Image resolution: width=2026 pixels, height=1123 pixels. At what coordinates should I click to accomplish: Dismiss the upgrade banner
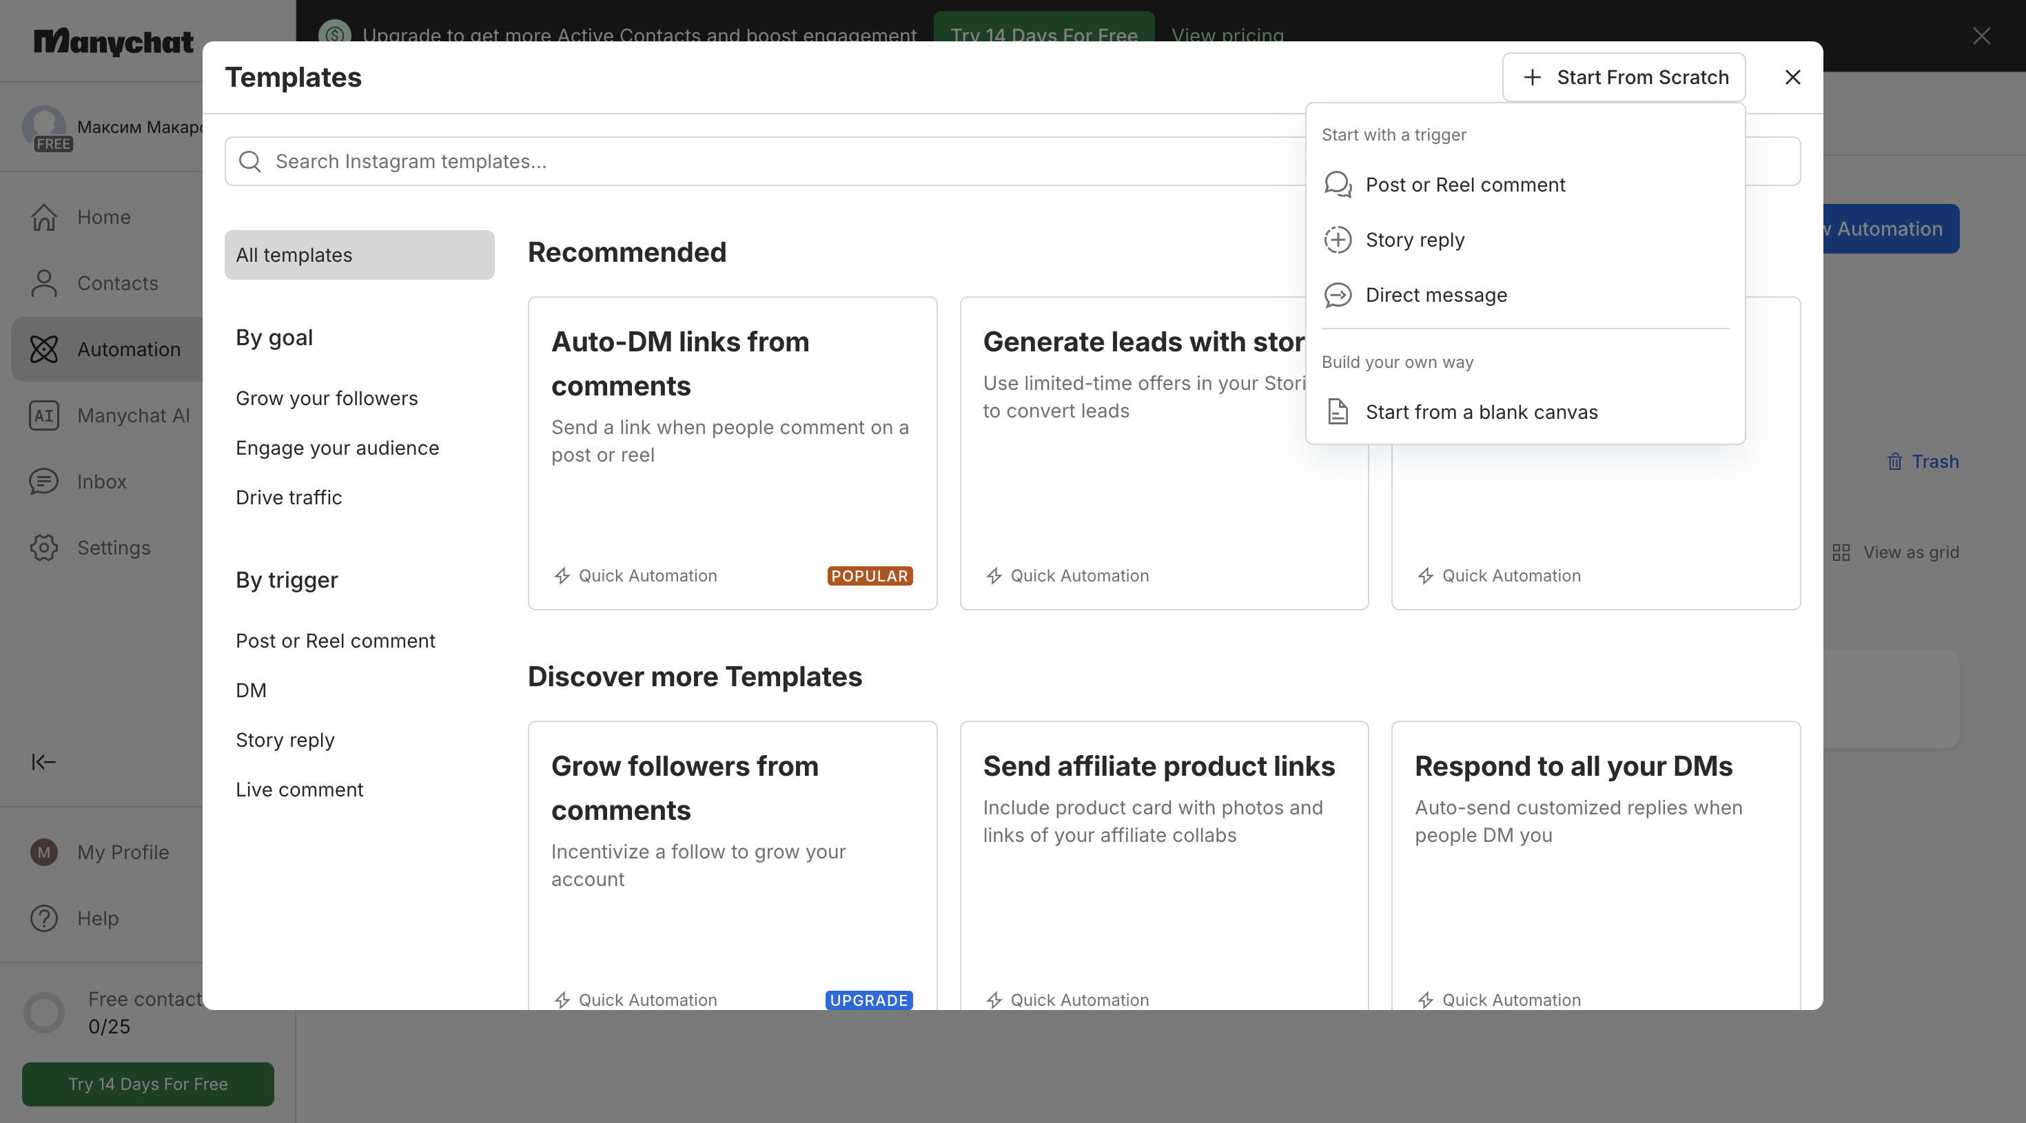click(1981, 35)
